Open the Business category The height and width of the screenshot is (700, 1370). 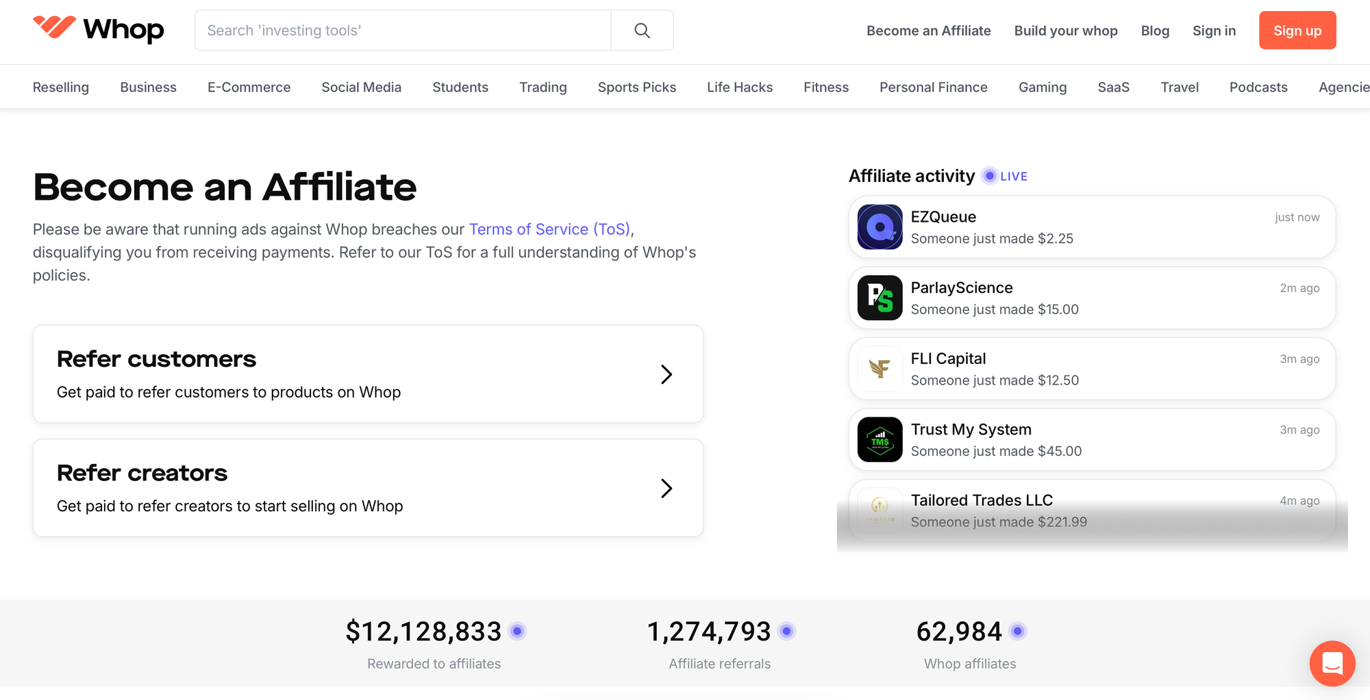[148, 87]
